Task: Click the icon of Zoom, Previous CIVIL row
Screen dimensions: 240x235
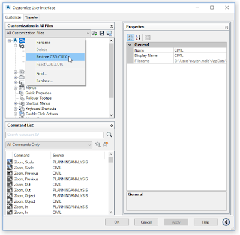Action: point(10,173)
